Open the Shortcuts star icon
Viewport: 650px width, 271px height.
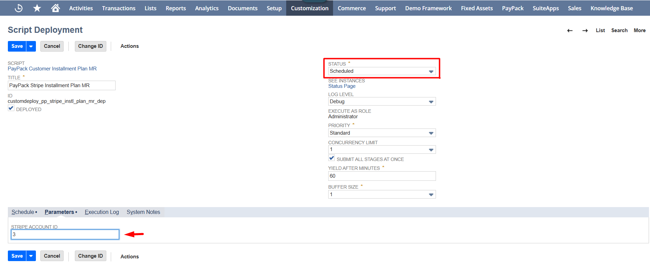click(37, 8)
